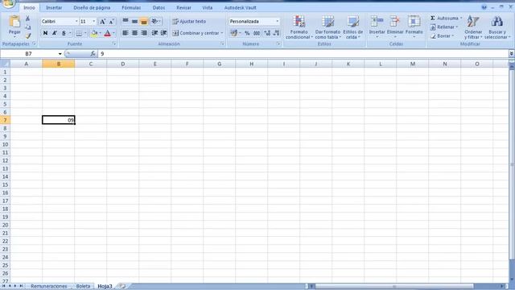515x290 pixels.
Task: Open font color dropdown arrow
Action: [113, 33]
